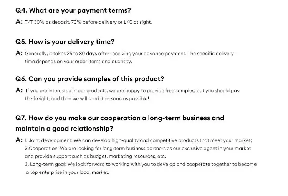Image resolution: width=288 pixels, height=196 pixels.
Task: Click the Q5 delivery time heading
Action: pyautogui.click(x=65, y=42)
